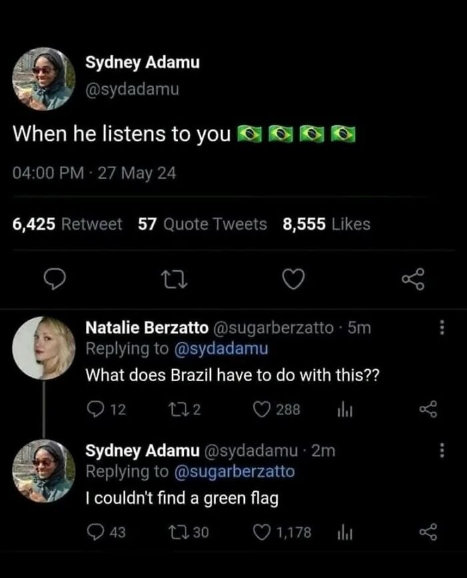Open the @sugarberzatto mention link in Sydney's reply

click(234, 472)
